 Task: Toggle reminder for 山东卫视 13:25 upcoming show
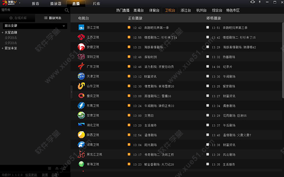(208, 86)
